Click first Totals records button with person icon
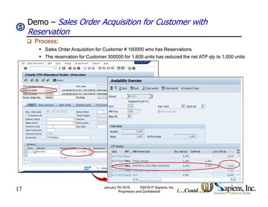Screen dimensions: 268x207 pyautogui.click(x=150, y=88)
